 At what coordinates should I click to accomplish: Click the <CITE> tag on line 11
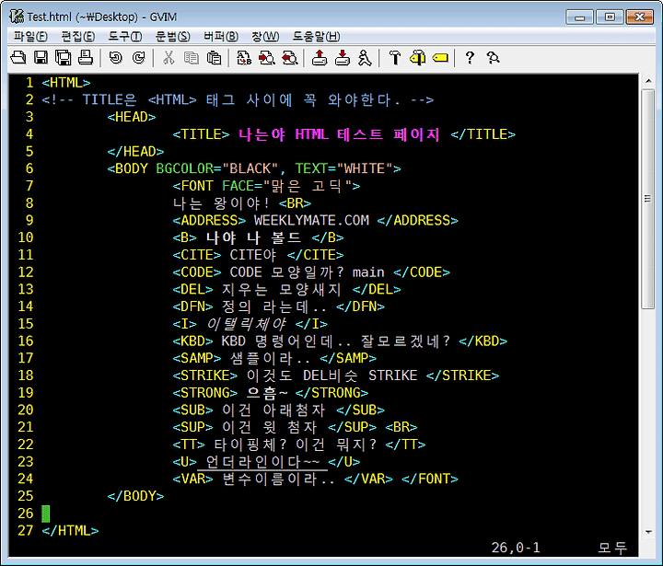[x=197, y=255]
